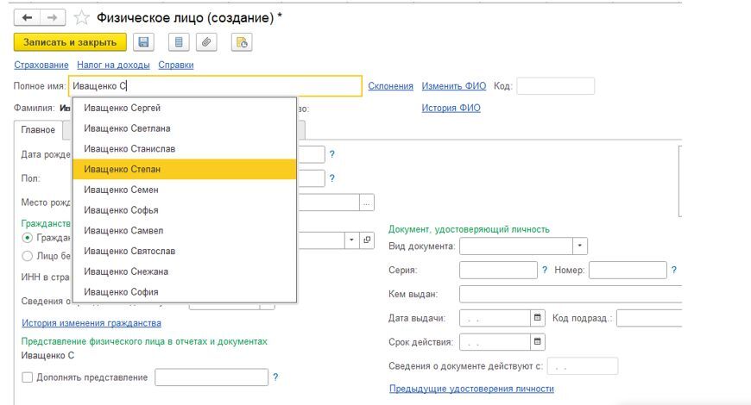Switch to the Главное tab
Screen dimensions: 751x405
click(38, 130)
